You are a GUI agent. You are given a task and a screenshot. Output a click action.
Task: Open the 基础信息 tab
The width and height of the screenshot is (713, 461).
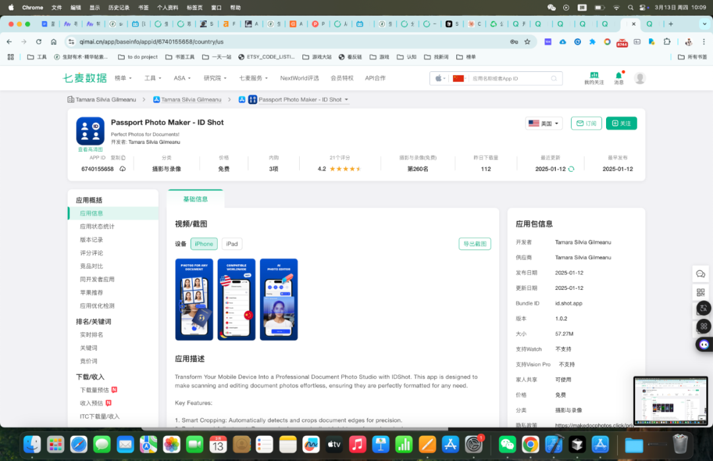[195, 199]
